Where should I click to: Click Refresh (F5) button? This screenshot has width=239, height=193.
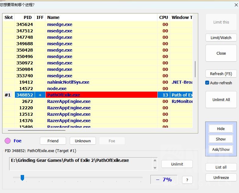click(221, 74)
